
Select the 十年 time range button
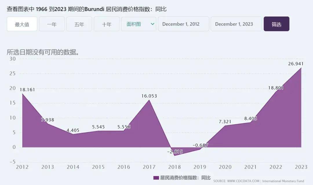tap(106, 24)
